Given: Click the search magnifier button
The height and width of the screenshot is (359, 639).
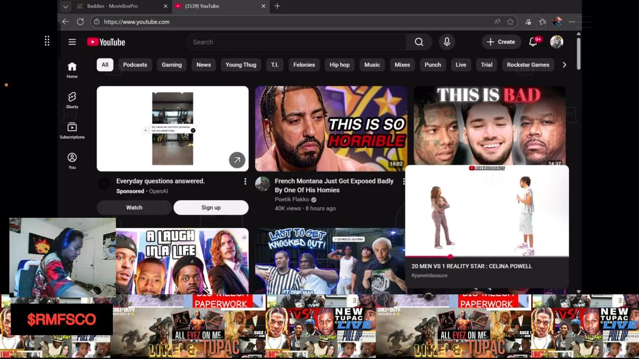Looking at the screenshot, I should coord(419,42).
